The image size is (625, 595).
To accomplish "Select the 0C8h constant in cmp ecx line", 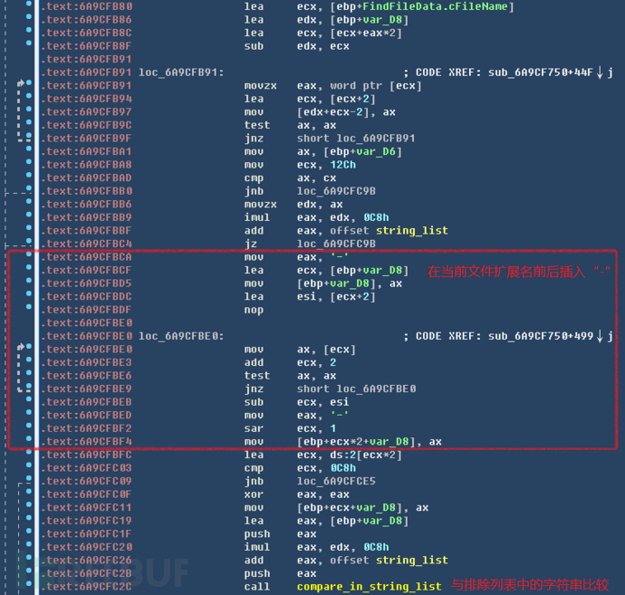I will coord(342,468).
